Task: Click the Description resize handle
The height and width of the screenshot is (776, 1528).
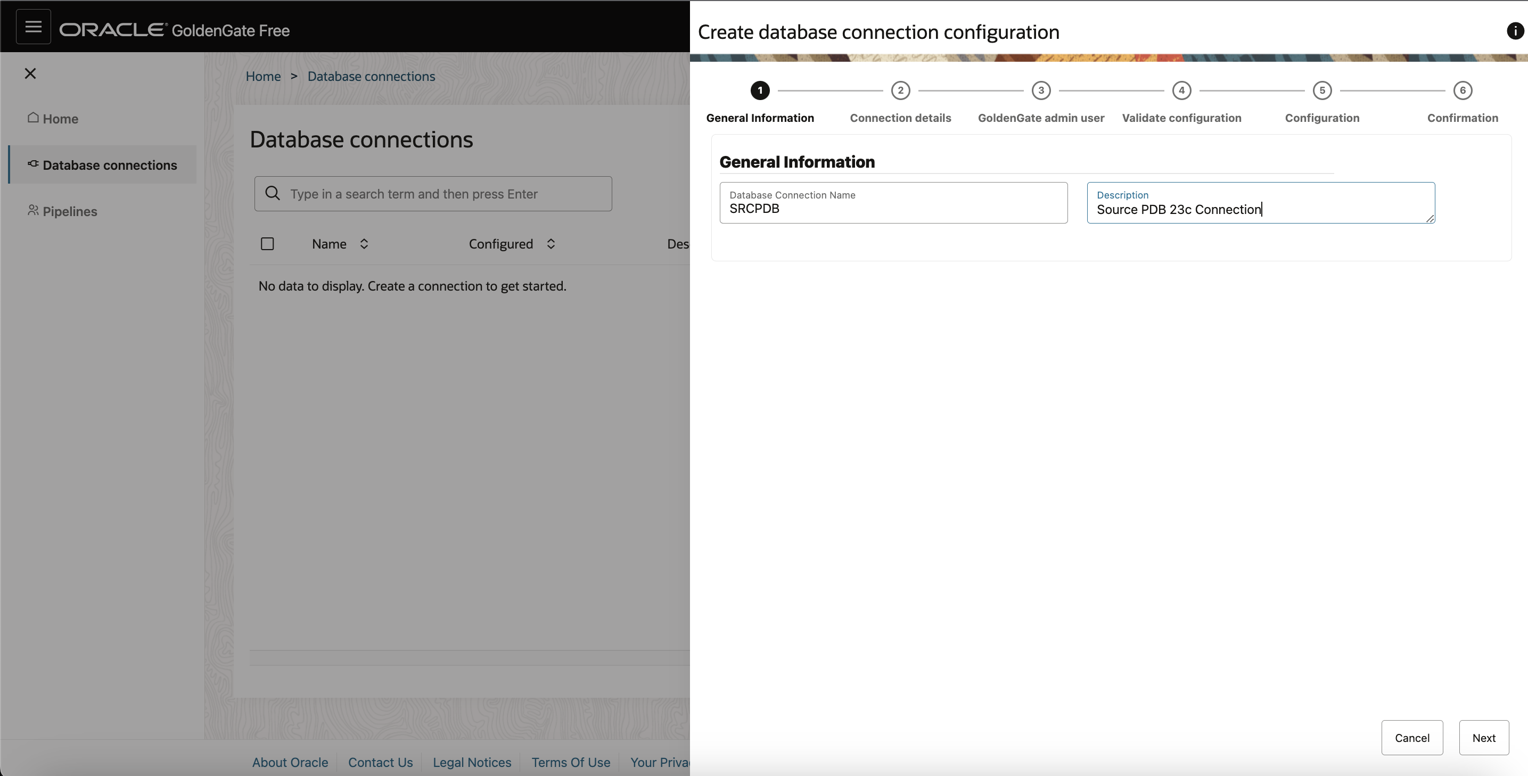Action: (1430, 219)
